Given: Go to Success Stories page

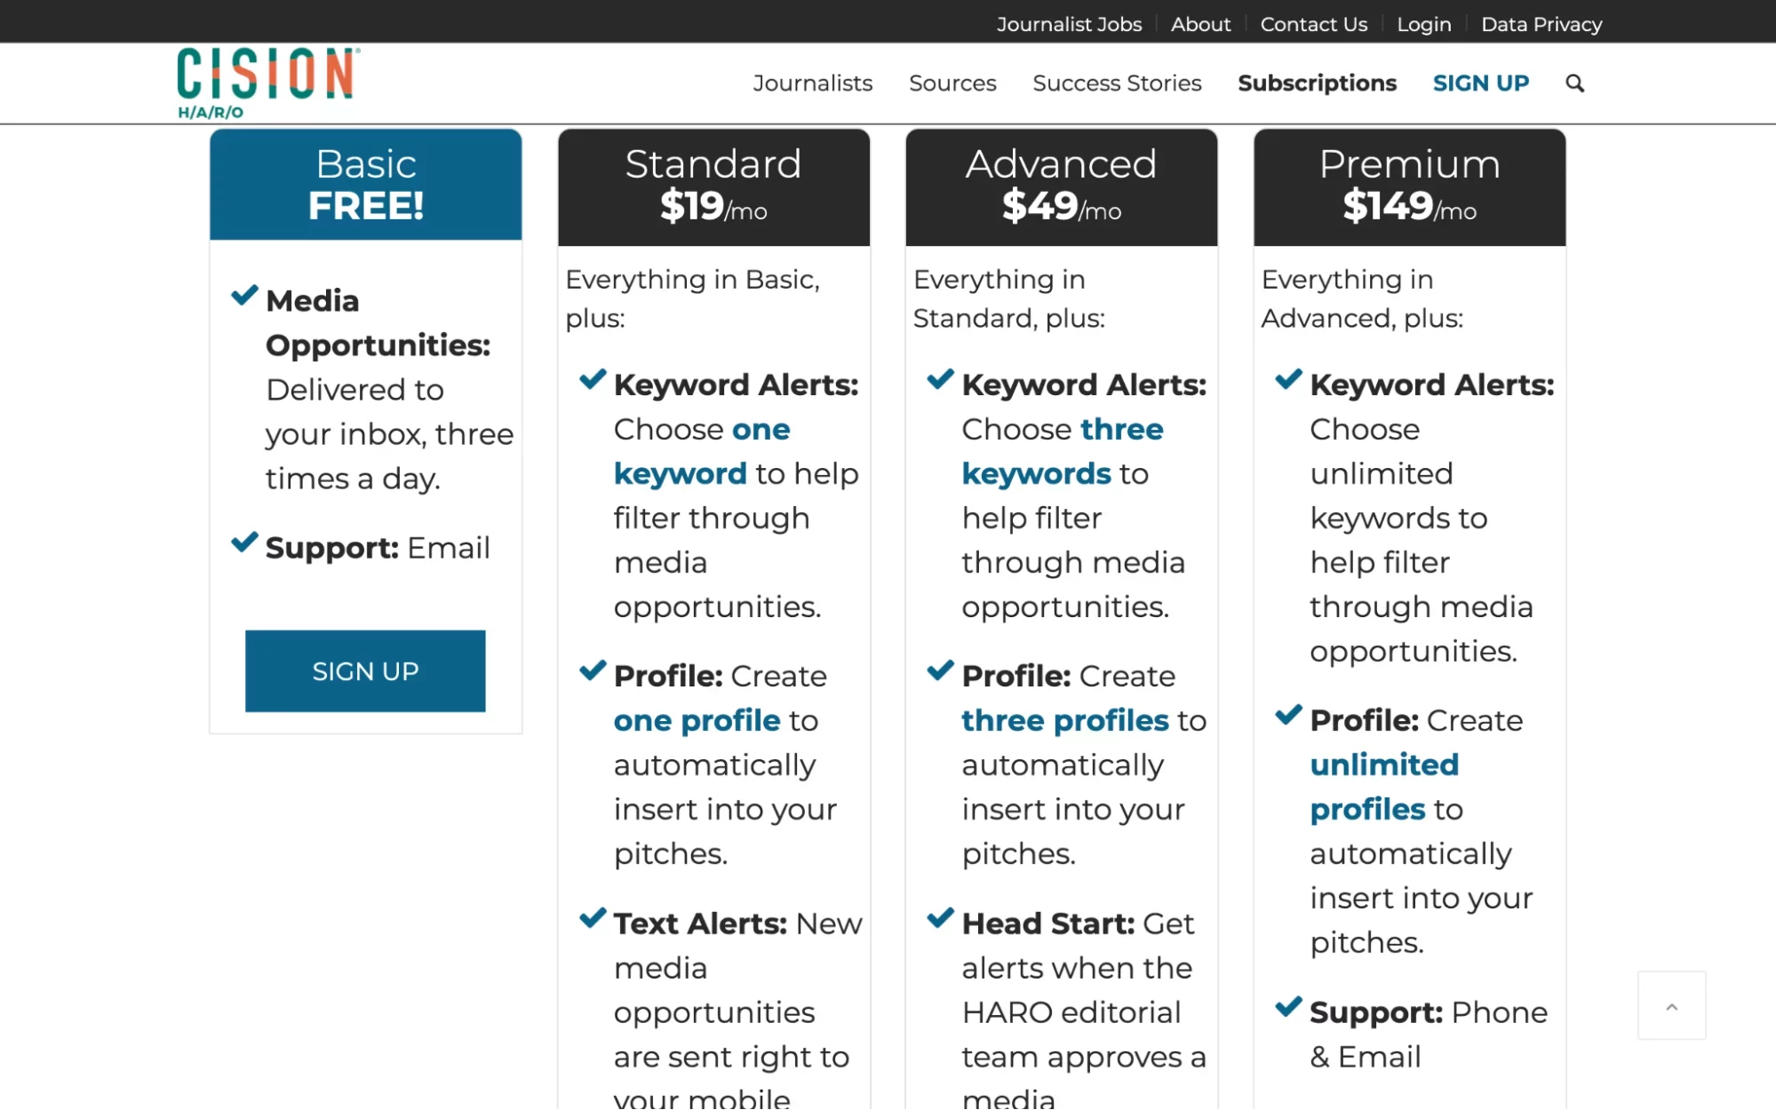Looking at the screenshot, I should point(1117,83).
